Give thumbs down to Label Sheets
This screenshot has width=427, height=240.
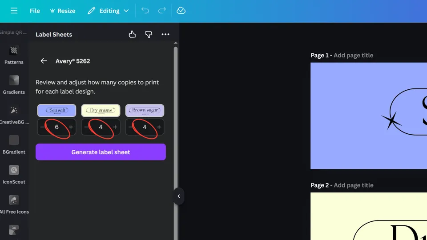(x=149, y=34)
